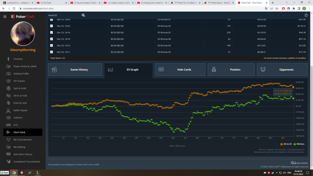Uncheck the Dec 25, 14:23 session checkbox
This screenshot has width=313, height=176.
click(x=51, y=26)
